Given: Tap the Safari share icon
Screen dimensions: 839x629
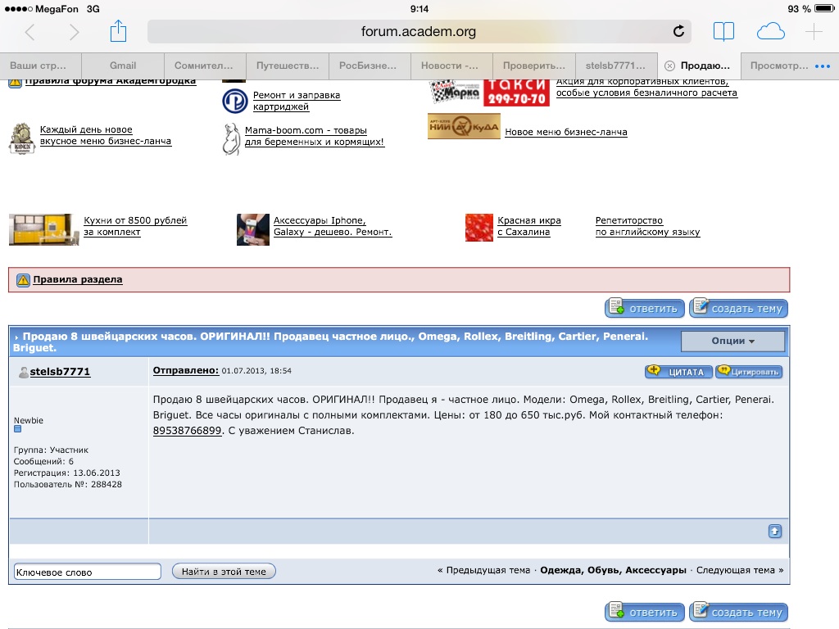Looking at the screenshot, I should pyautogui.click(x=119, y=32).
